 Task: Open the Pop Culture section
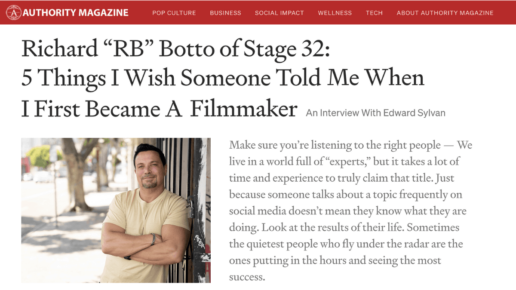click(x=174, y=13)
